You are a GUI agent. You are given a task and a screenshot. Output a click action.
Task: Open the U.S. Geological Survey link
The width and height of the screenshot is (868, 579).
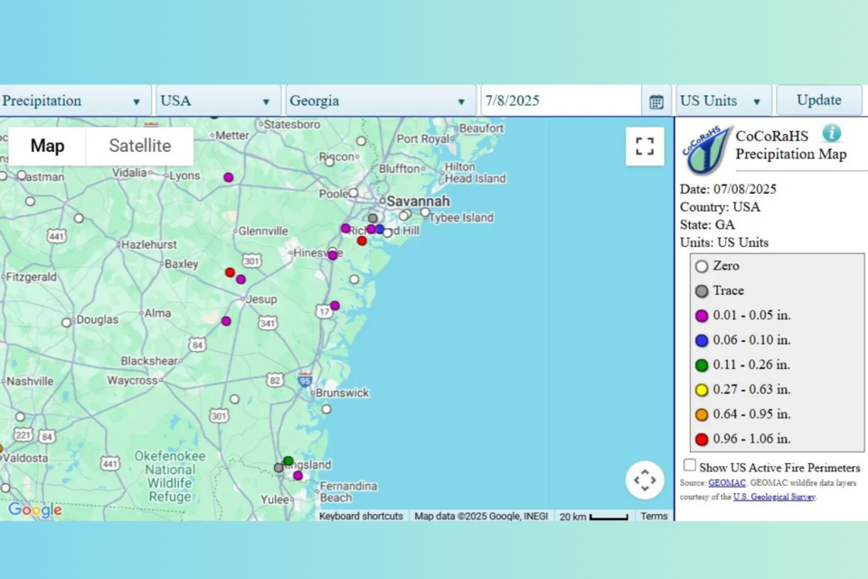click(774, 497)
